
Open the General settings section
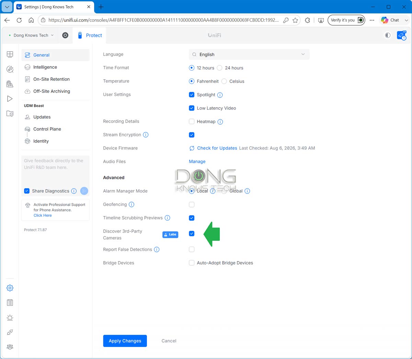point(56,55)
